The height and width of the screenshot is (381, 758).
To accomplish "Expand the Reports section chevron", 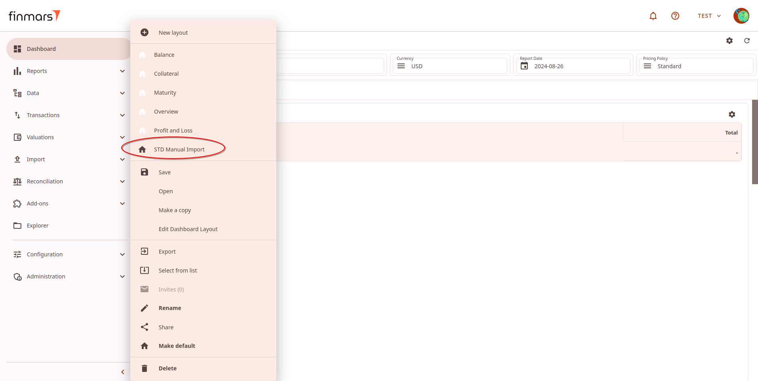I will coord(122,71).
